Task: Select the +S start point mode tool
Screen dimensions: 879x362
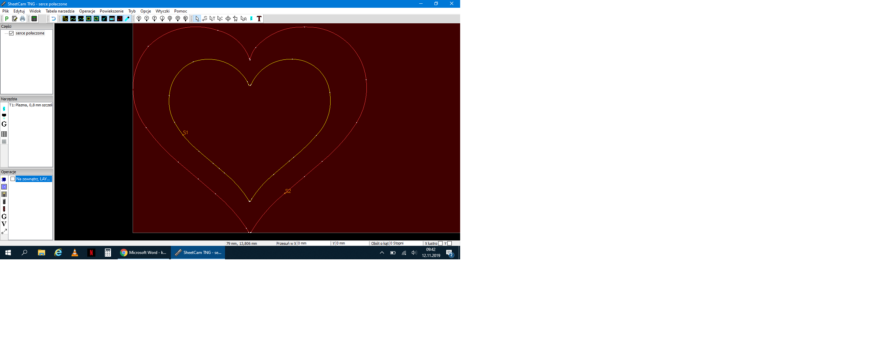Action: click(205, 19)
